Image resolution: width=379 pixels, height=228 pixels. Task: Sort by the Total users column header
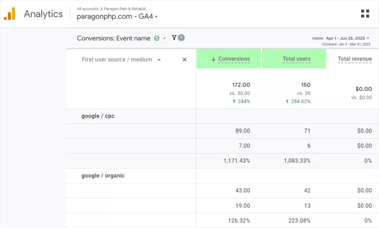click(296, 59)
